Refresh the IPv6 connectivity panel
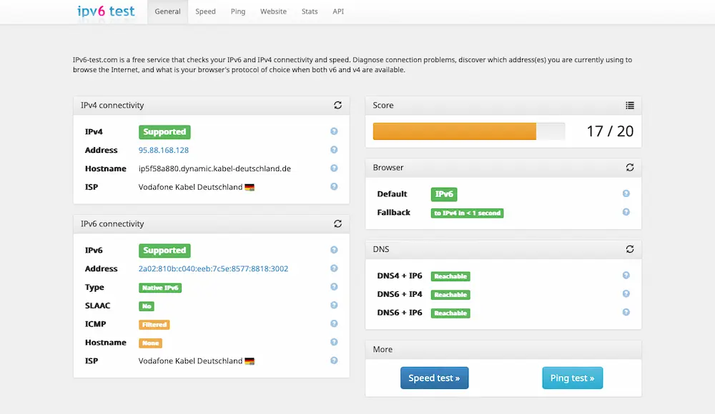 337,223
